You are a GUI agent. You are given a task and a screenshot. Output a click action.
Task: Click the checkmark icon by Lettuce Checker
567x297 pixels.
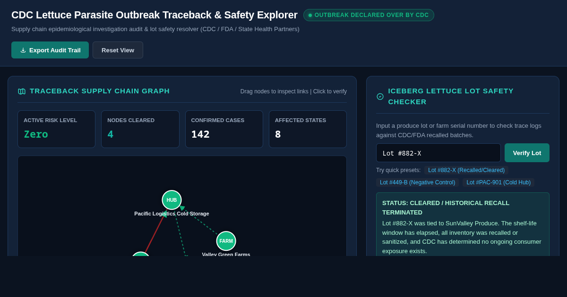380,96
